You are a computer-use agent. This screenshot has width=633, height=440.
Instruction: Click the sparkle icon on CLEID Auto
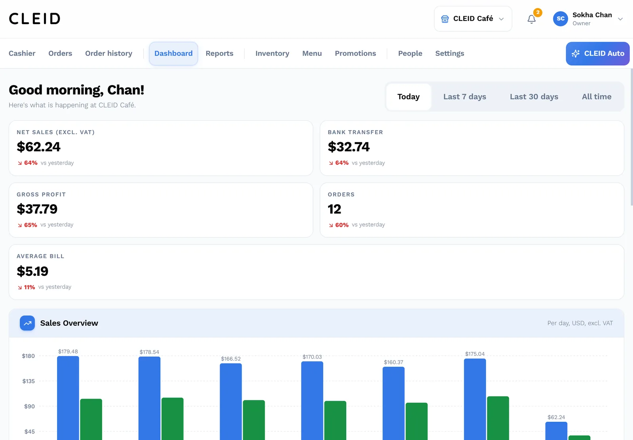[576, 53]
